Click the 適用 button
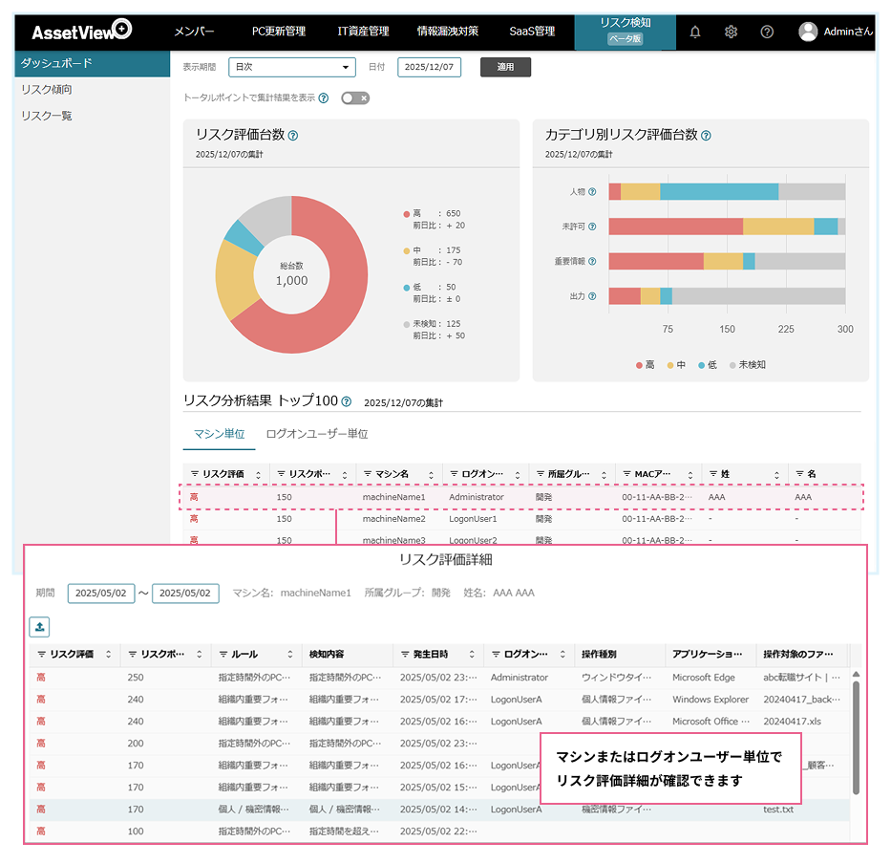Image resolution: width=891 pixels, height=864 pixels. (505, 67)
